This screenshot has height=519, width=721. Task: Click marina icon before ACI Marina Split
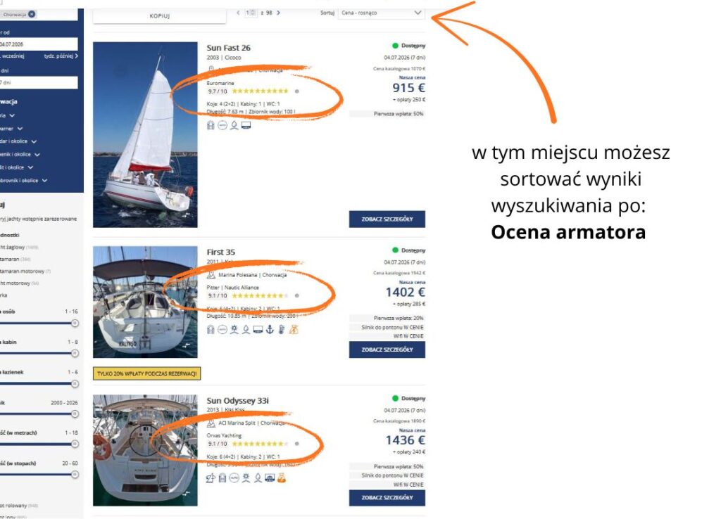click(211, 423)
